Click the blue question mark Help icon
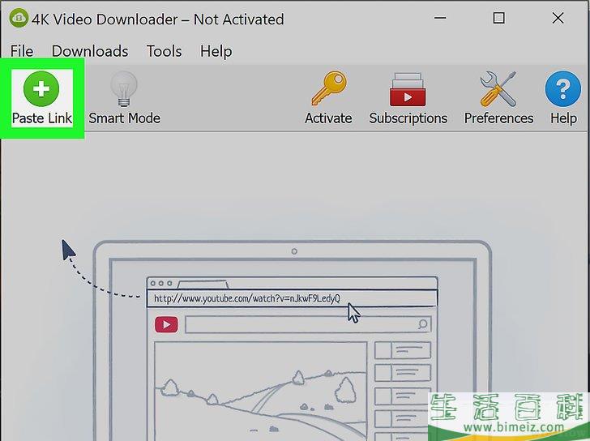 coord(562,89)
